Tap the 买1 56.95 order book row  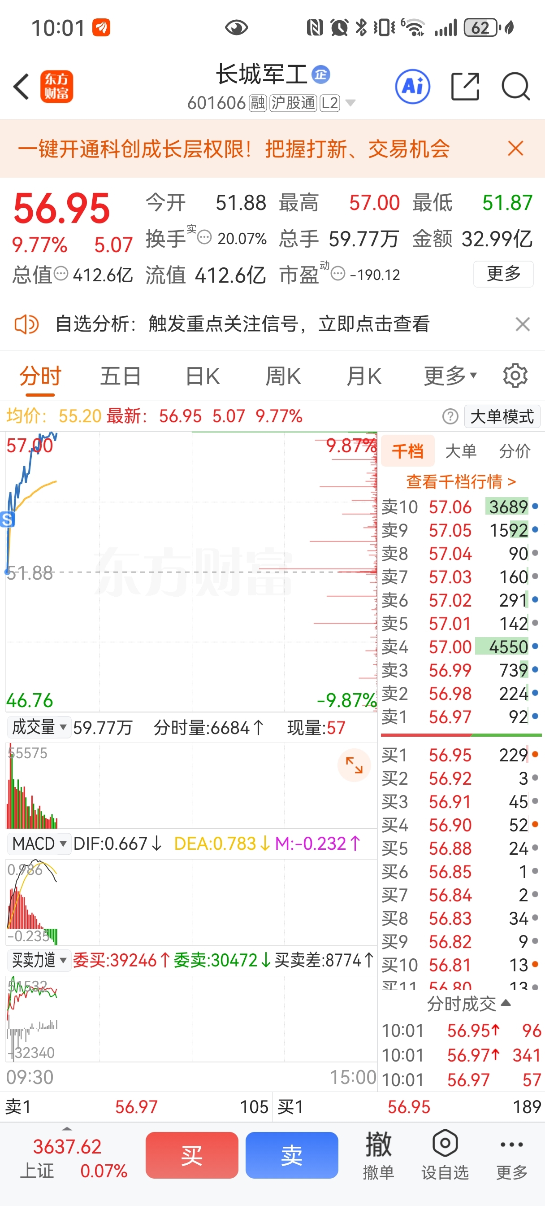tap(460, 755)
